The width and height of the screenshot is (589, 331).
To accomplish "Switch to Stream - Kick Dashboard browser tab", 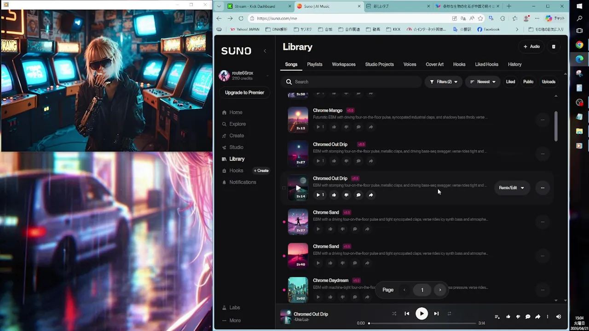I will point(259,6).
